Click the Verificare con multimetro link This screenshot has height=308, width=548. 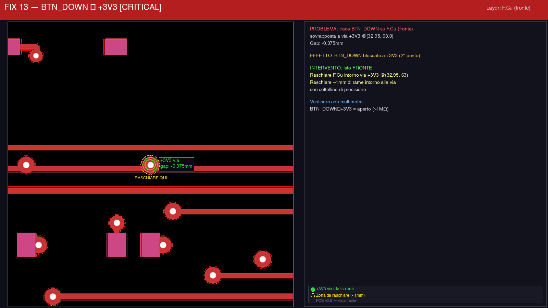(x=337, y=102)
